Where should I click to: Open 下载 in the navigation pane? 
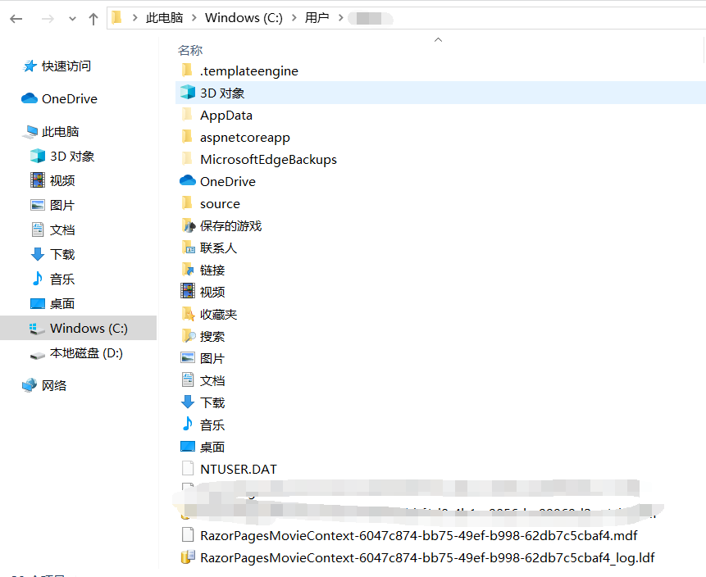(x=62, y=254)
